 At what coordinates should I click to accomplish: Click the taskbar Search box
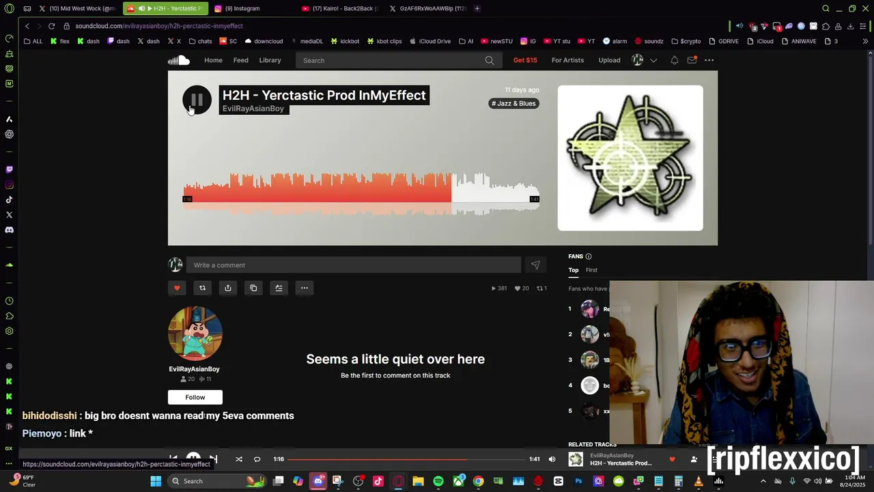[218, 481]
